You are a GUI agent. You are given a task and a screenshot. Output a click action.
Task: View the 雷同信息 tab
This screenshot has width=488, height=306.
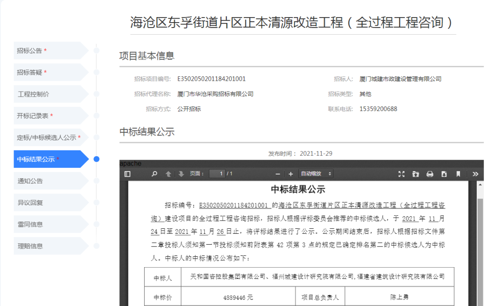[51, 224]
